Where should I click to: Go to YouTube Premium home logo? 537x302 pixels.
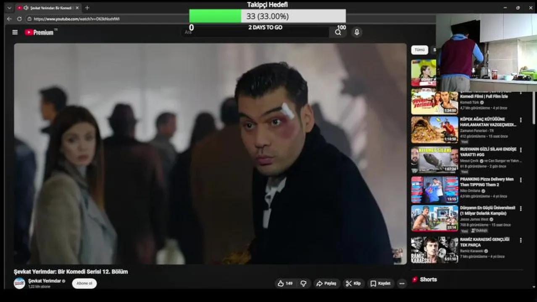(39, 32)
